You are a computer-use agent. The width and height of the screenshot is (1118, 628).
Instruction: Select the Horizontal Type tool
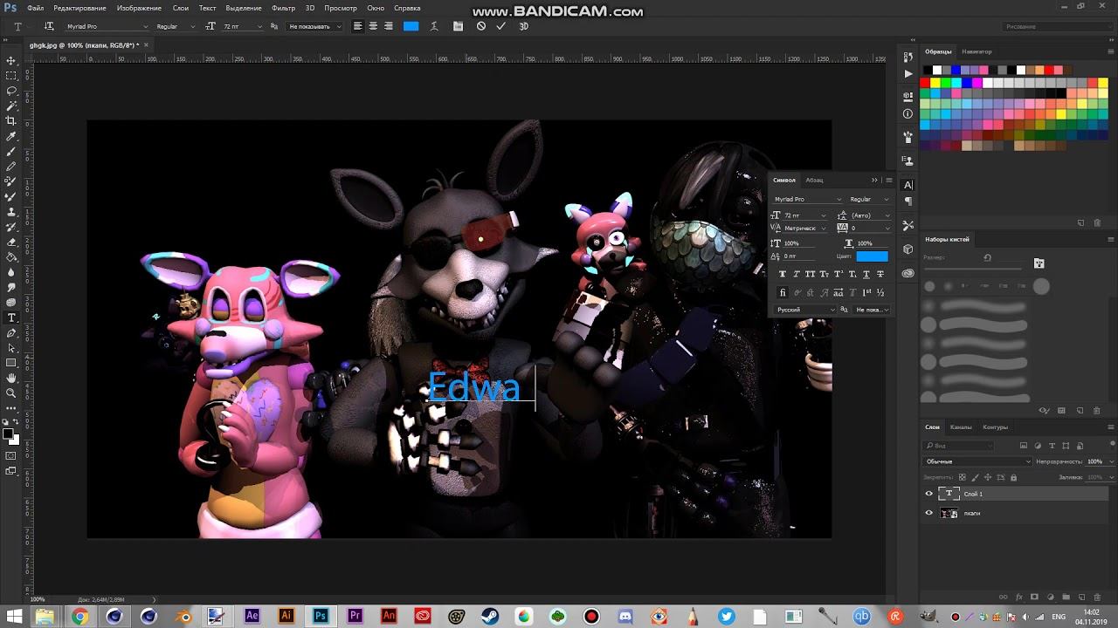coord(11,317)
